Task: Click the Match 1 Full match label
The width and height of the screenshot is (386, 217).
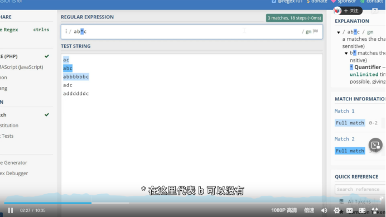Action: [350, 123]
